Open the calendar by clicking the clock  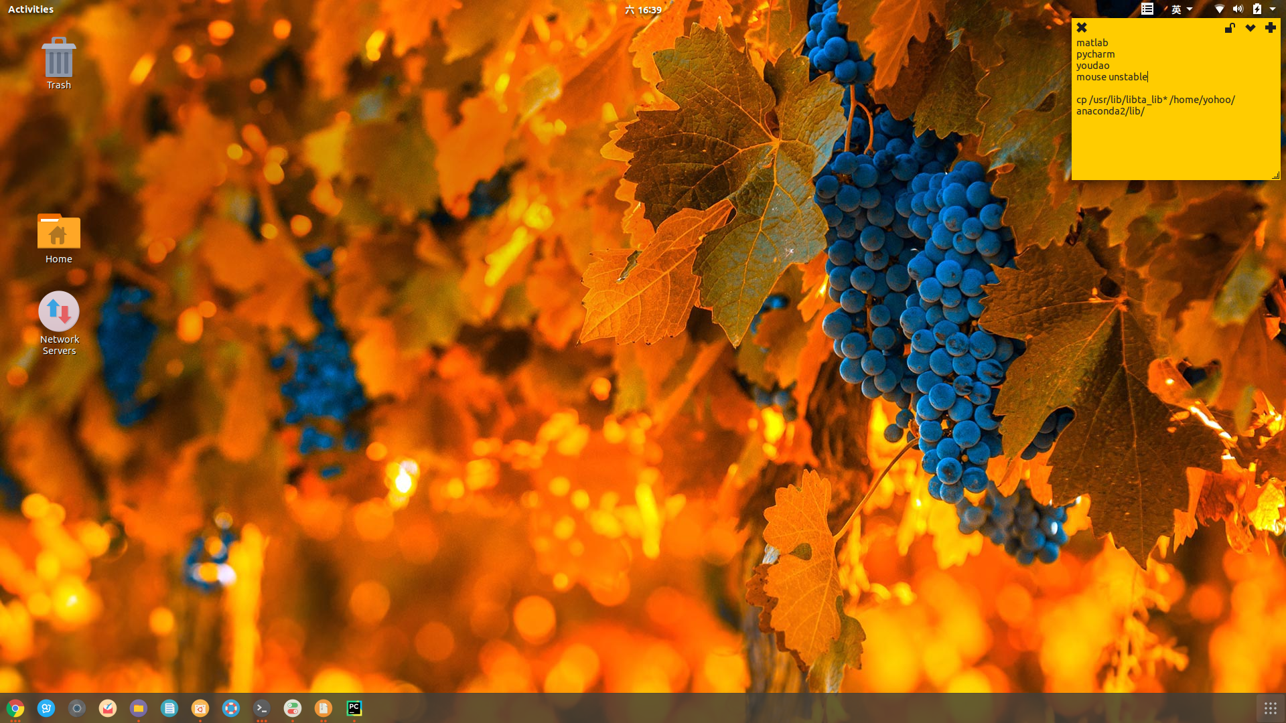[643, 9]
